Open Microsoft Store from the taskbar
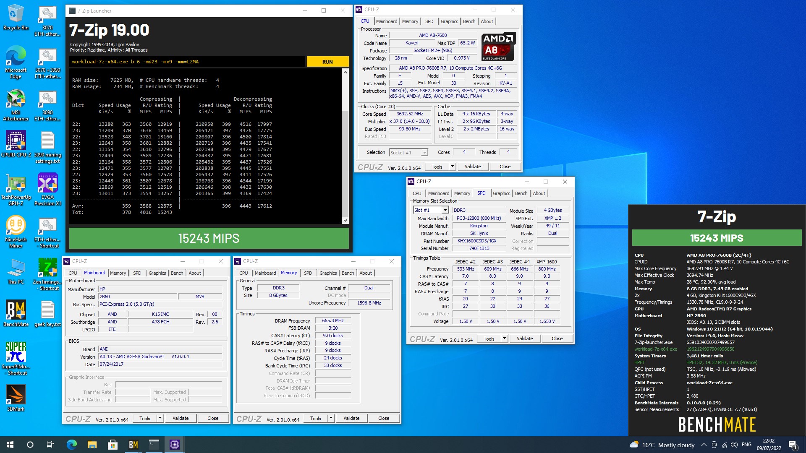806x453 pixels. tap(113, 445)
